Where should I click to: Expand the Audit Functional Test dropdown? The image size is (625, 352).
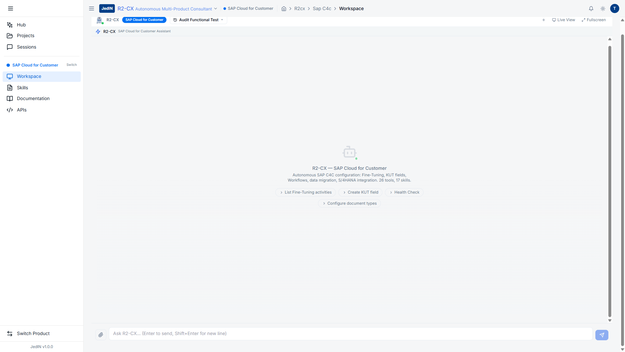[x=199, y=20]
